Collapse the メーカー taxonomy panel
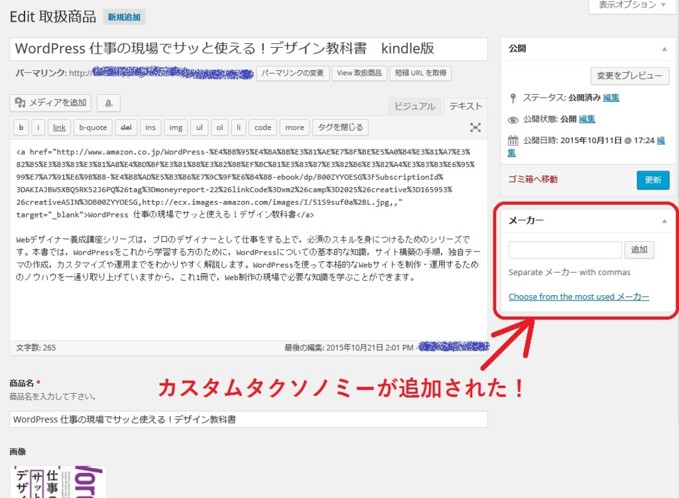The image size is (679, 498). pyautogui.click(x=664, y=221)
